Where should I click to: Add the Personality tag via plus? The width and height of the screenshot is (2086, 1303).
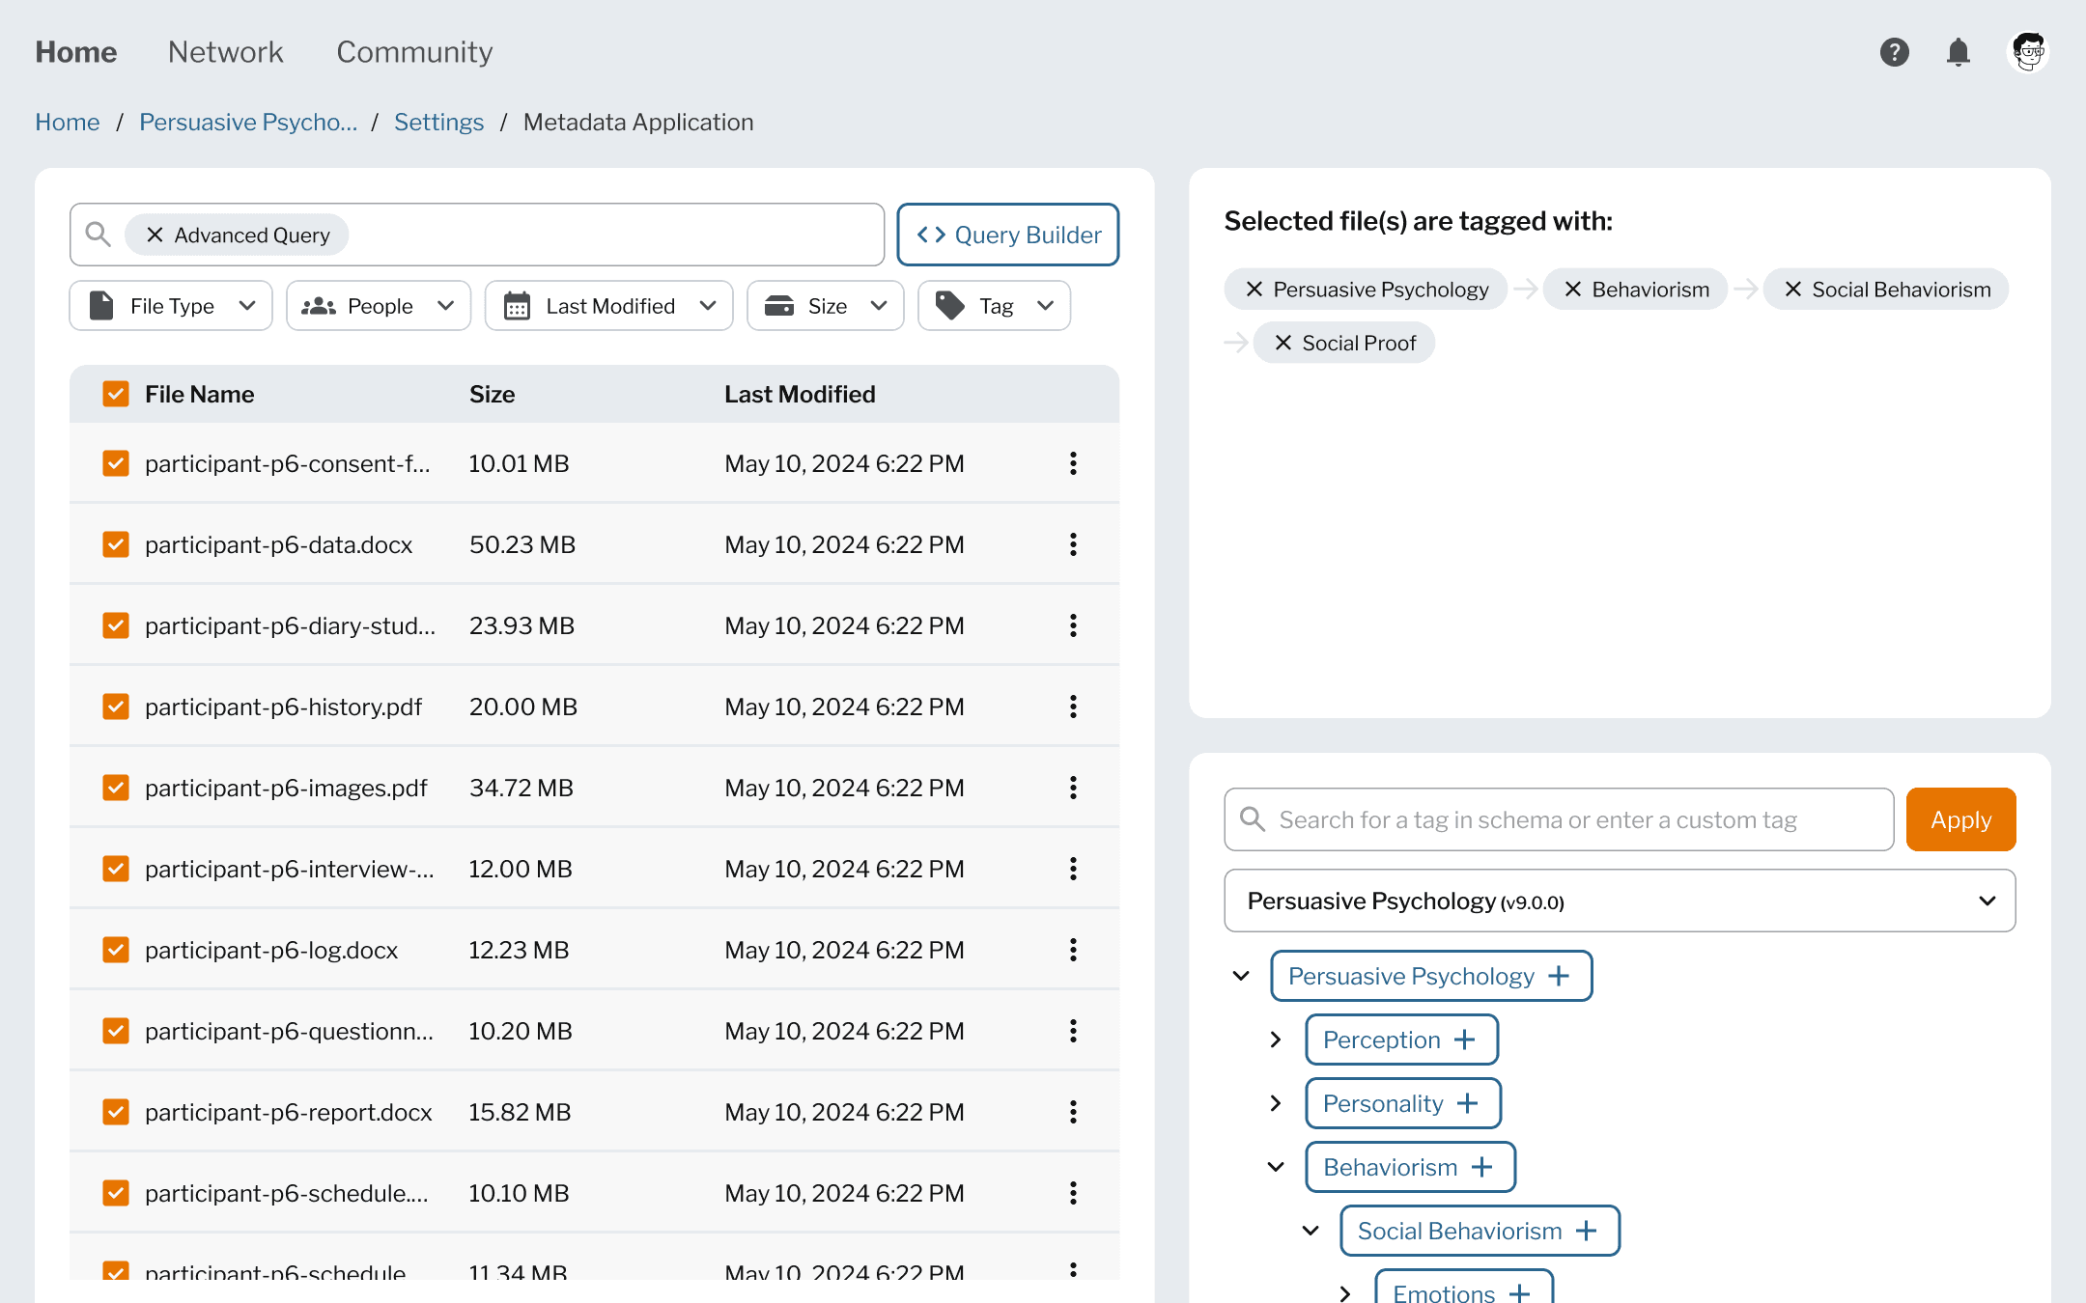pyautogui.click(x=1467, y=1103)
